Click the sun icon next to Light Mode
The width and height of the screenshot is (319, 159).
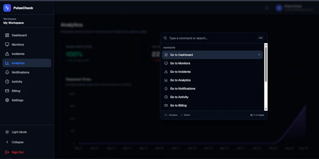[7, 132]
